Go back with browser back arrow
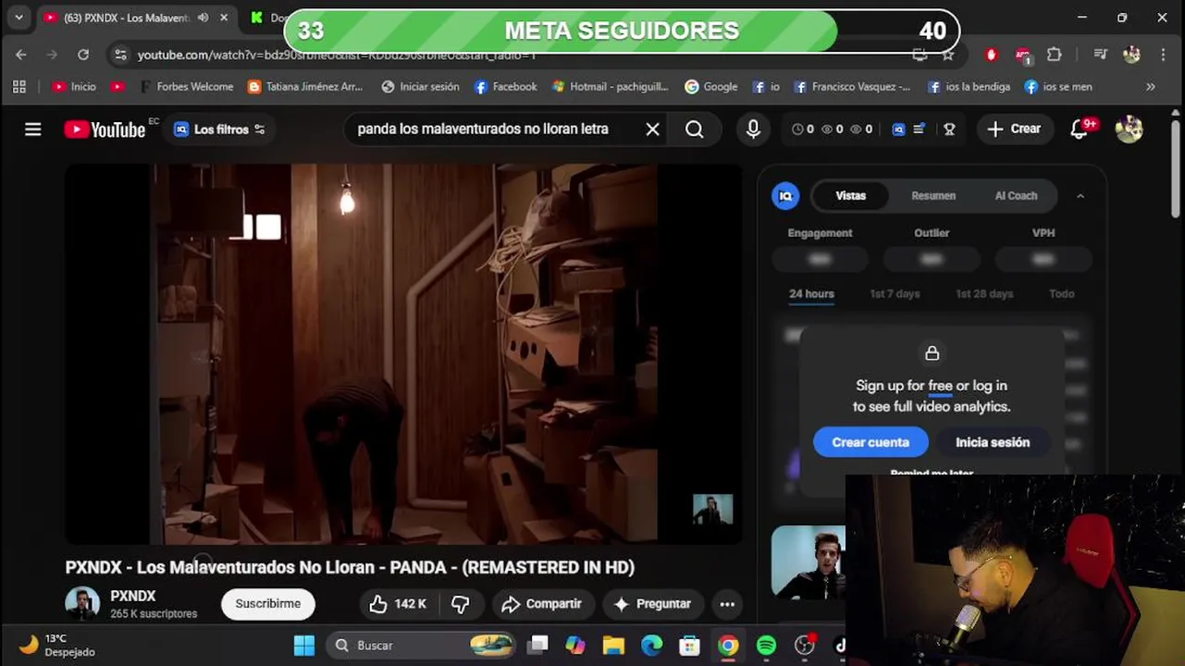Viewport: 1185px width, 666px height. pos(21,55)
